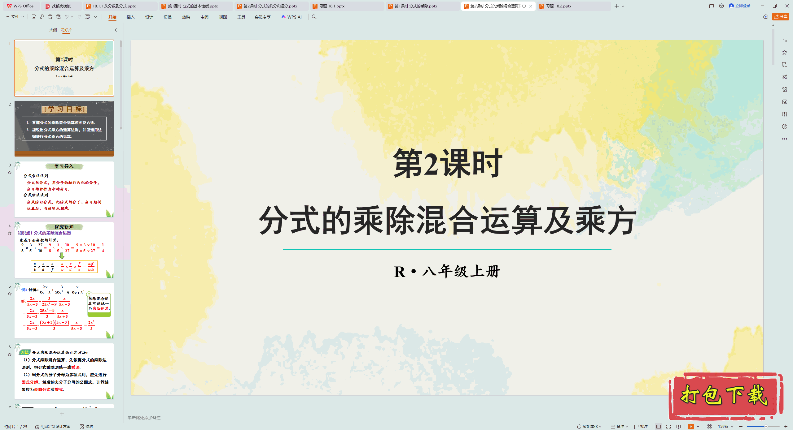Click the red 打包下载 button
Viewport: 793px width, 430px height.
726,396
